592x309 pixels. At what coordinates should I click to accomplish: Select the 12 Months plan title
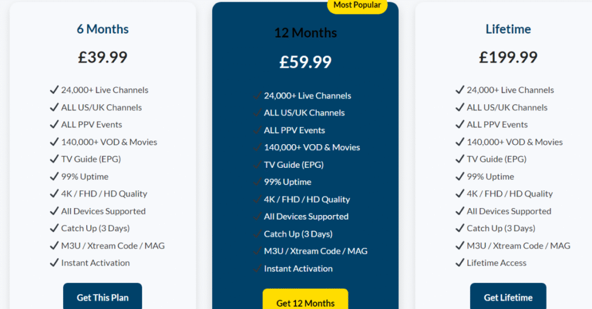pos(305,33)
